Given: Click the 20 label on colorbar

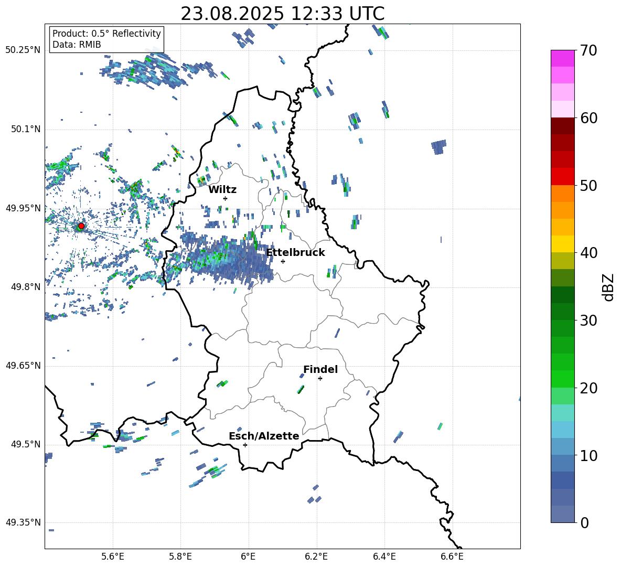Looking at the screenshot, I should (588, 388).
